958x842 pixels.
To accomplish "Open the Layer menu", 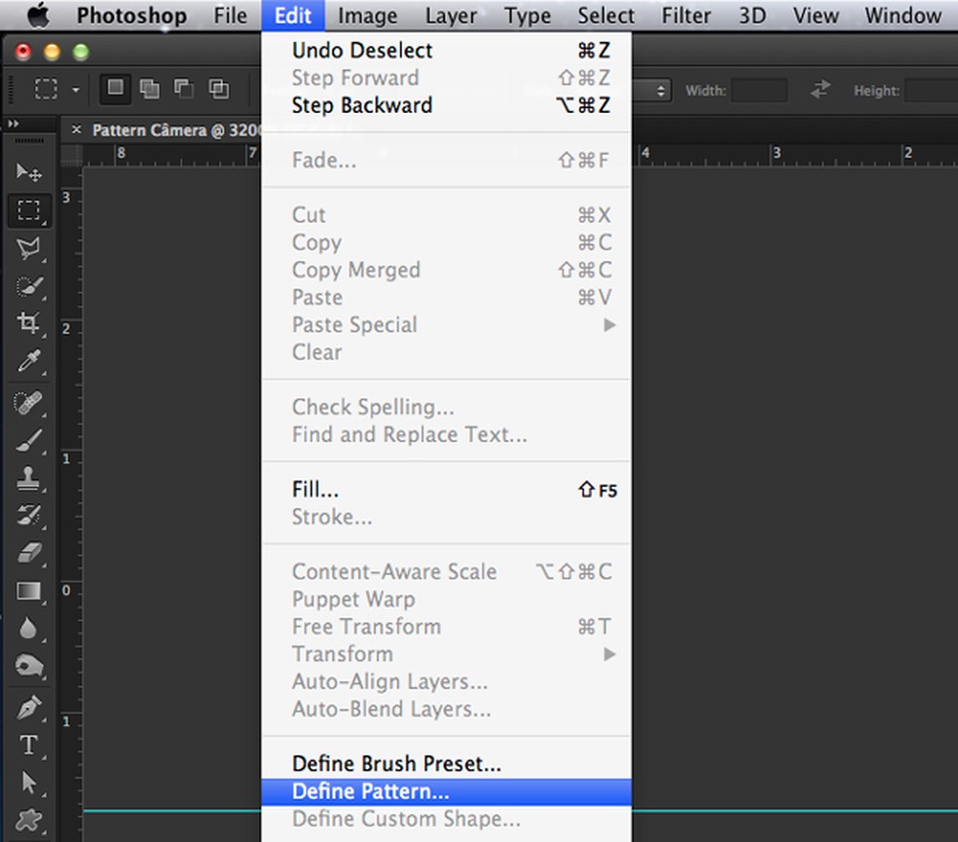I will (451, 16).
